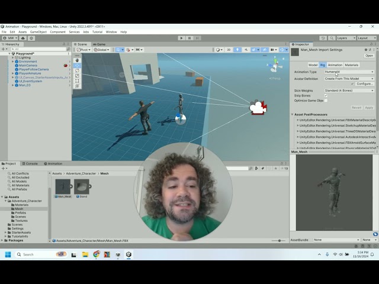Open the Pivot handle position dropdown

[x=83, y=50]
